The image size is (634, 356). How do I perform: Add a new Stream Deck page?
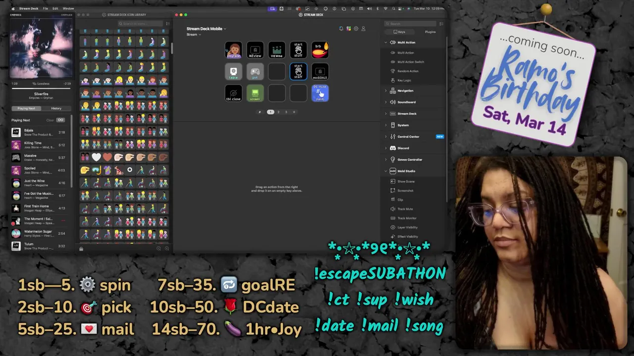point(294,112)
